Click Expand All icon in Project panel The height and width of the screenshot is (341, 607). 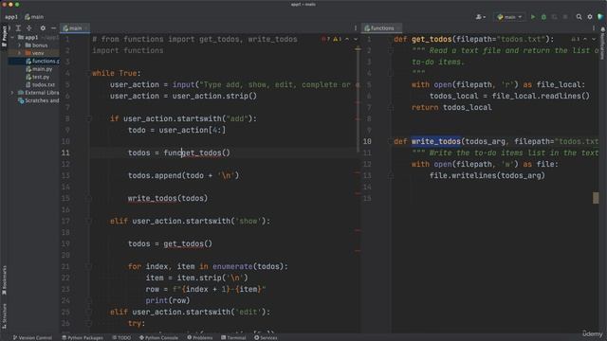[18, 28]
